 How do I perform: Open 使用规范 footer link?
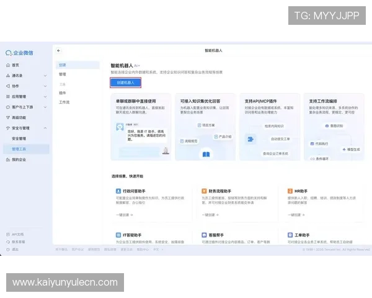pyautogui.click(x=94, y=250)
